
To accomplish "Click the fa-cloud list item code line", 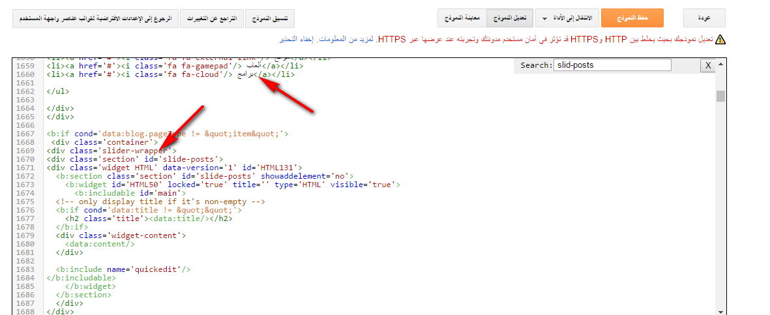I will click(x=170, y=74).
